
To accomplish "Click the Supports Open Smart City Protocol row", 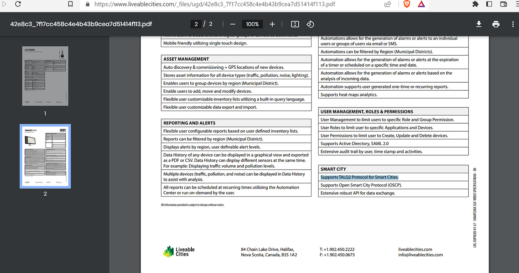I will [393, 185].
